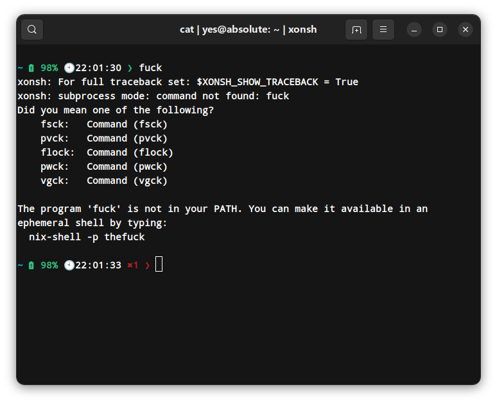Place cursor at the active prompt block
The width and height of the screenshot is (497, 403).
(x=159, y=265)
